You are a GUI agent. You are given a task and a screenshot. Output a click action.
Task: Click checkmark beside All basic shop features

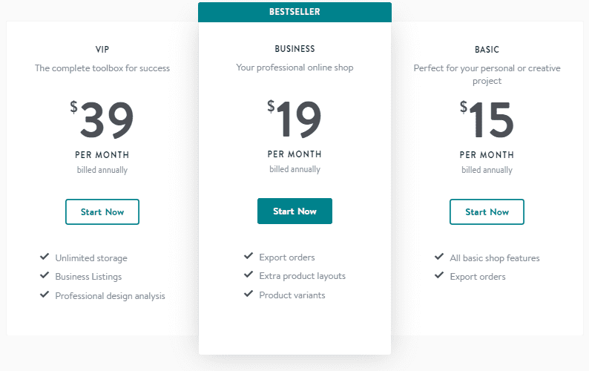pyautogui.click(x=439, y=257)
